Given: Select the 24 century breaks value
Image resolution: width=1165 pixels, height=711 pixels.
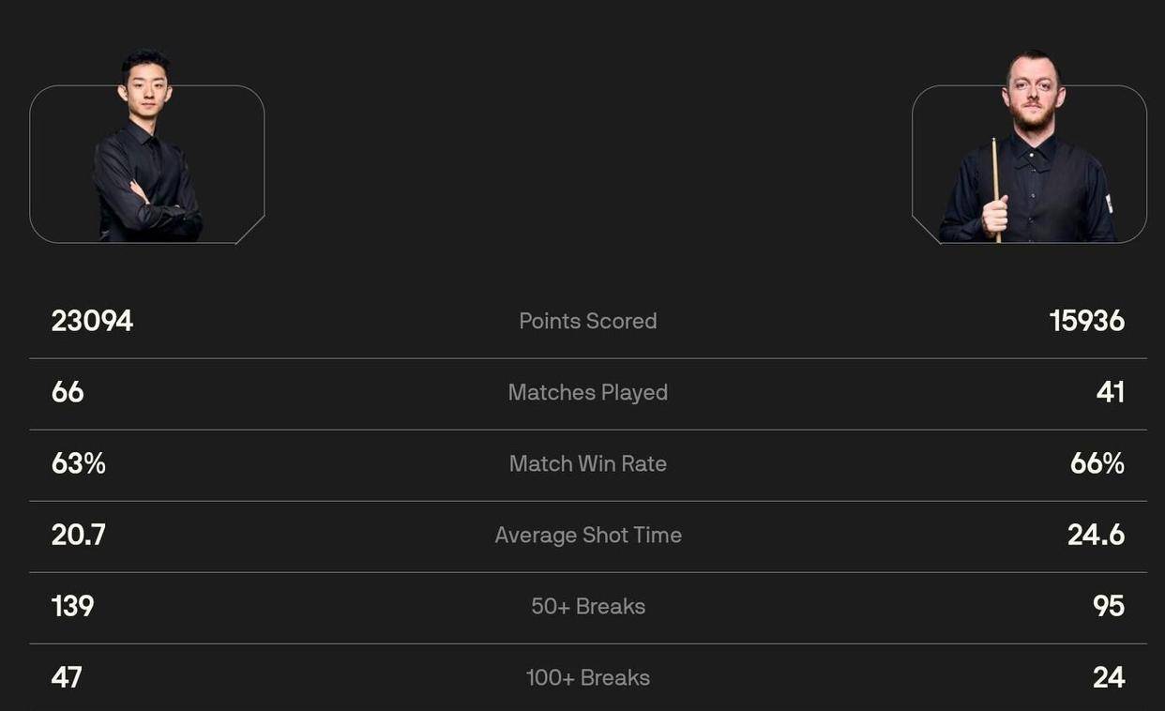Looking at the screenshot, I should 1108,677.
